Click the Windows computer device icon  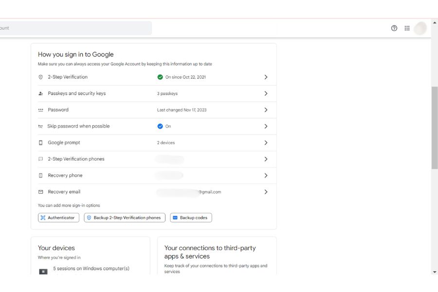43,271
